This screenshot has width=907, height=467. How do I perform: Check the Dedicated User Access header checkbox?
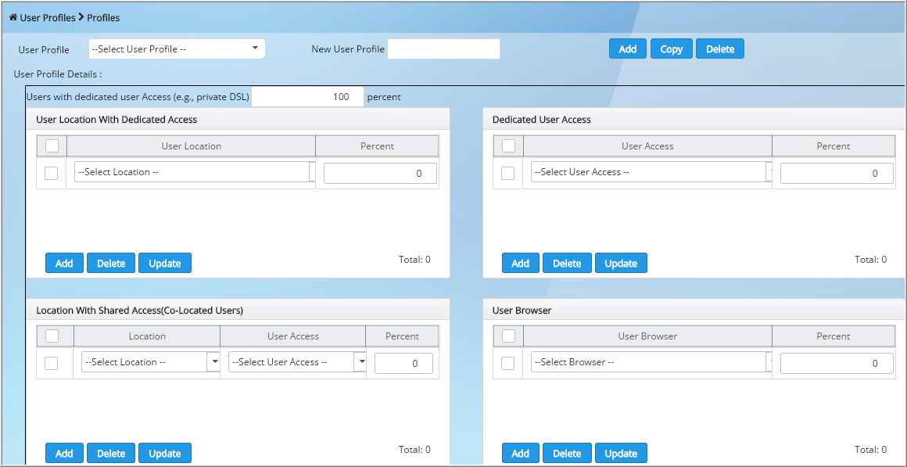(x=508, y=145)
